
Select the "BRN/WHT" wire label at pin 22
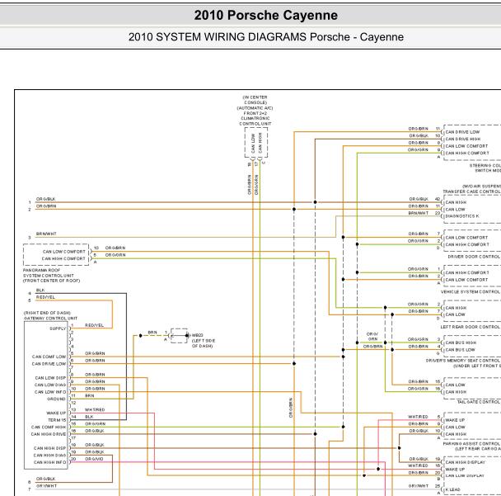(x=419, y=213)
